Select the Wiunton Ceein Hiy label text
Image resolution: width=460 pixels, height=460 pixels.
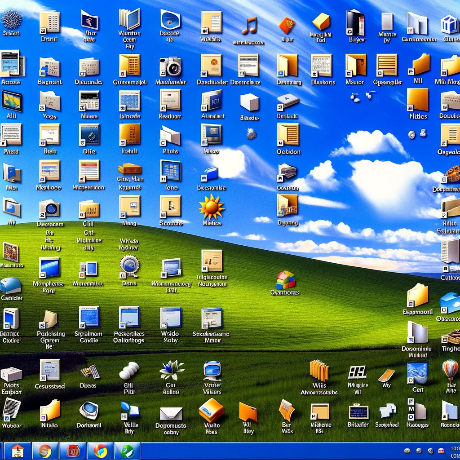(x=129, y=40)
